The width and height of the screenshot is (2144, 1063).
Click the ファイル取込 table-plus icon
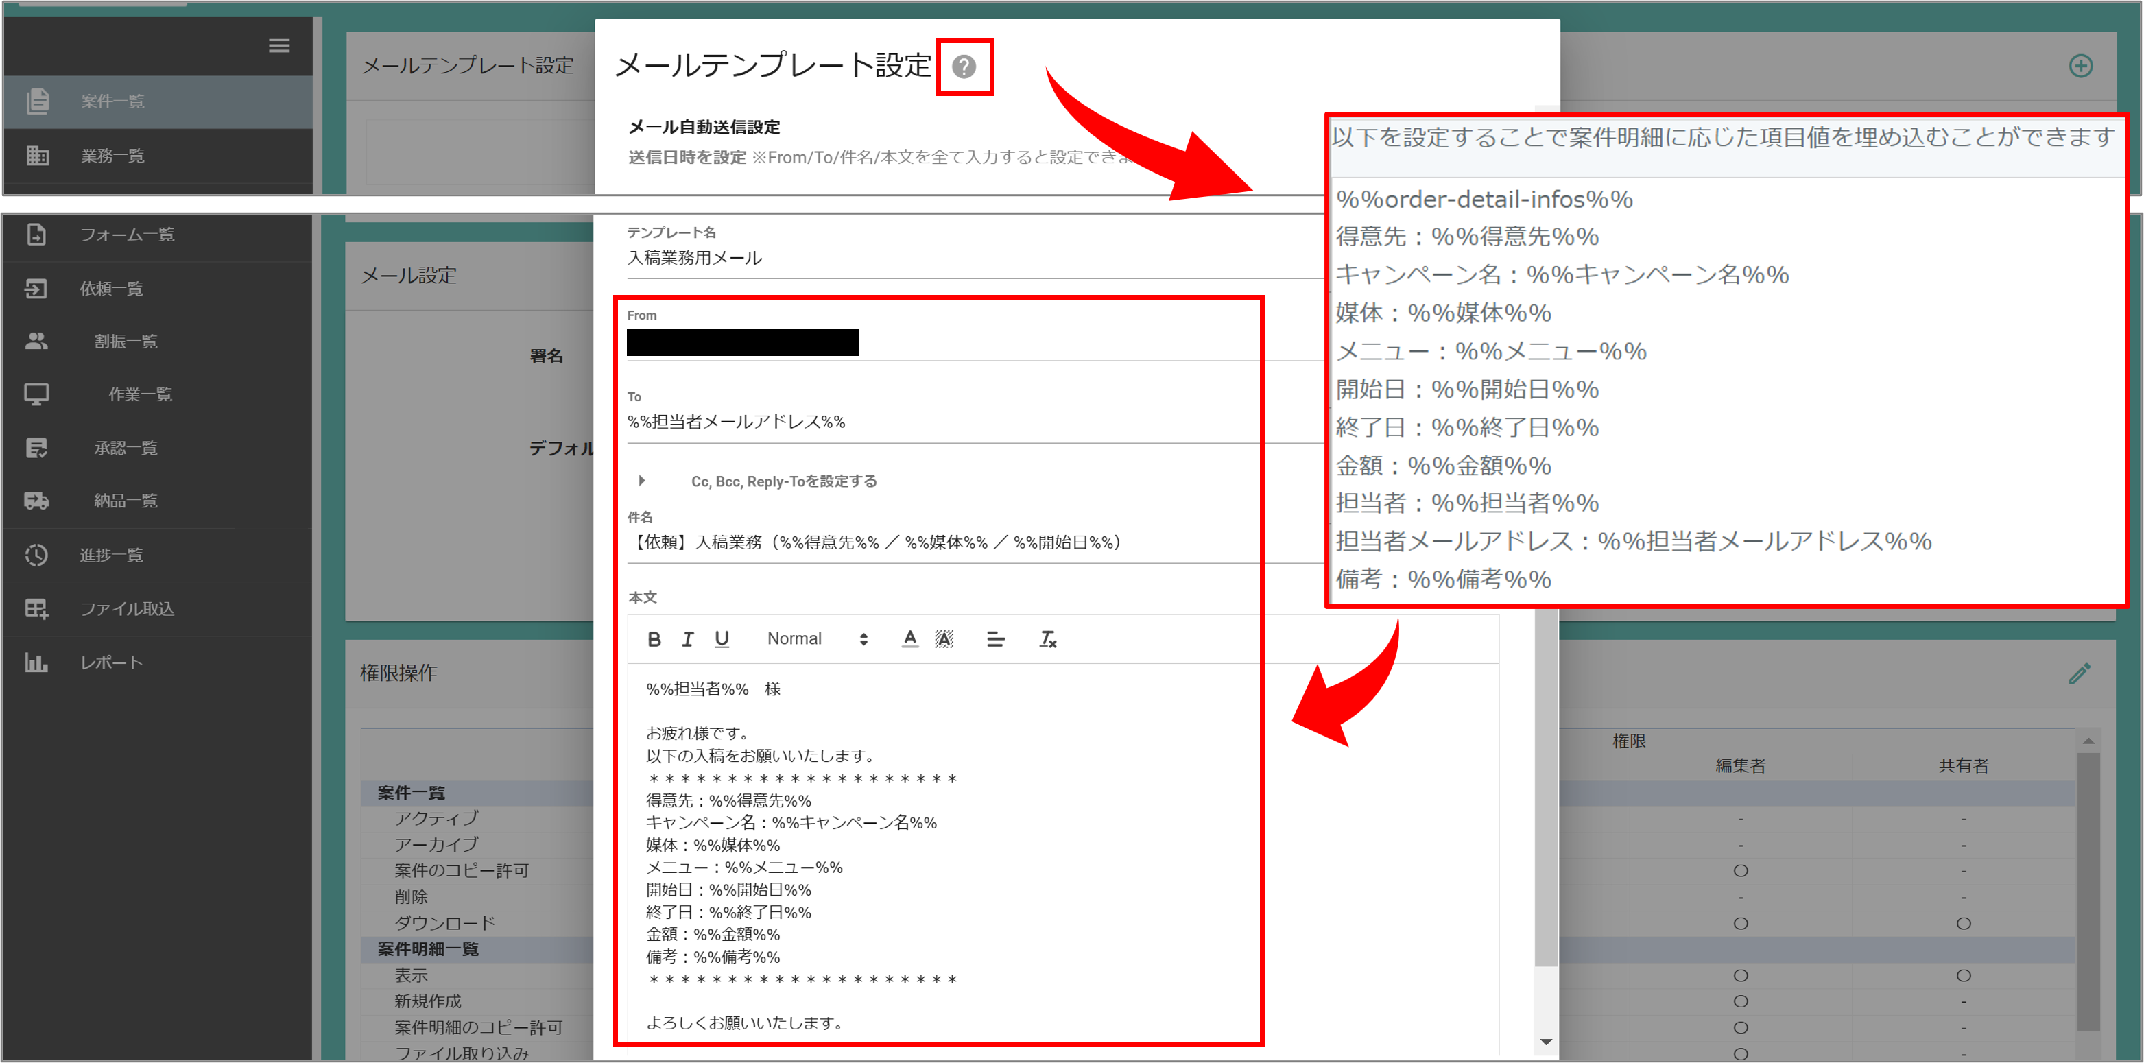(x=36, y=608)
